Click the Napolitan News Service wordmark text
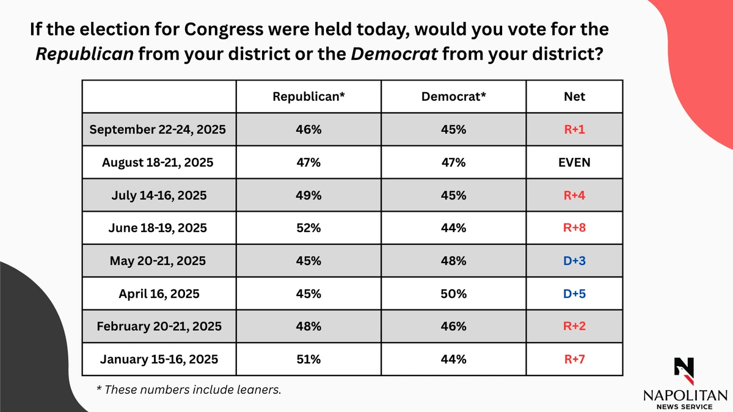This screenshot has width=733, height=412. click(x=684, y=399)
